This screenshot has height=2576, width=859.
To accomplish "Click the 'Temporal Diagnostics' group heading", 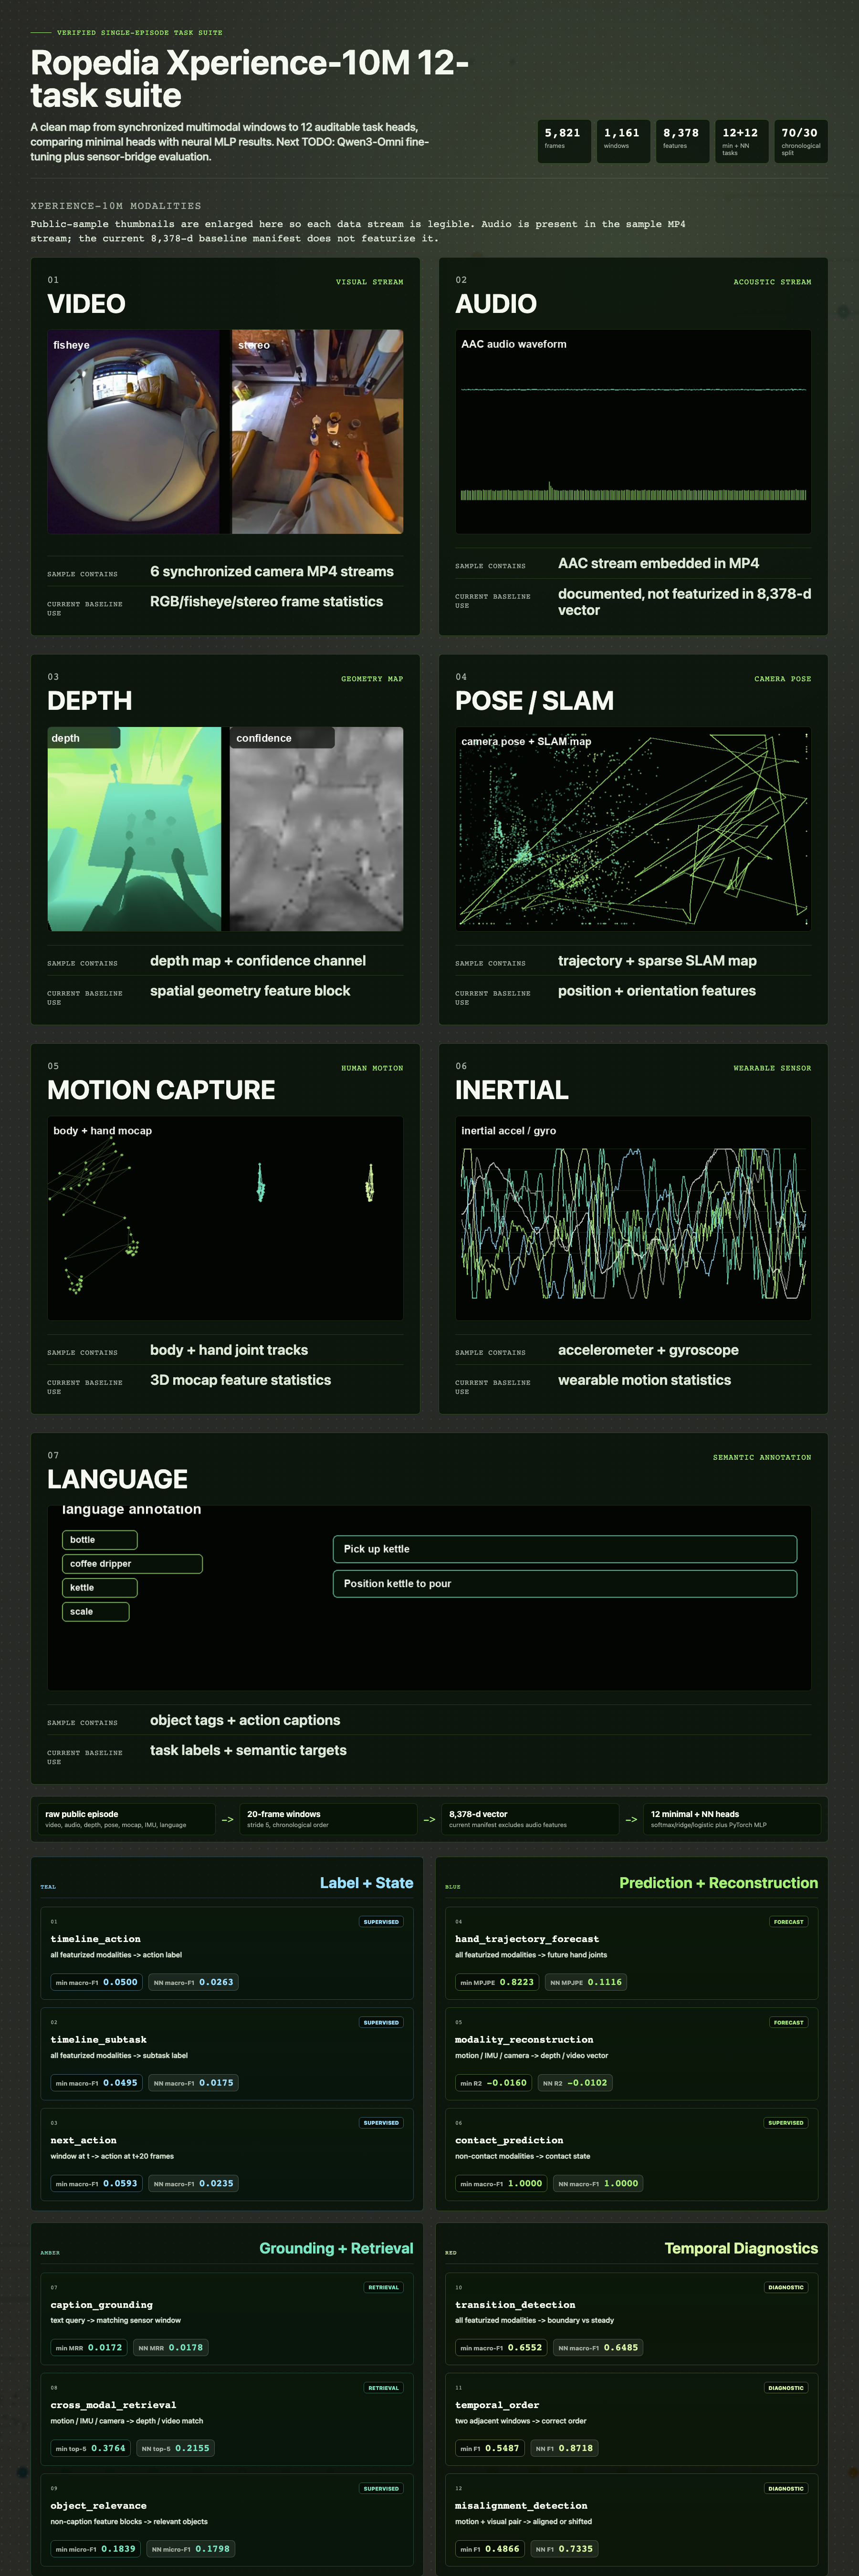I will 741,2248.
